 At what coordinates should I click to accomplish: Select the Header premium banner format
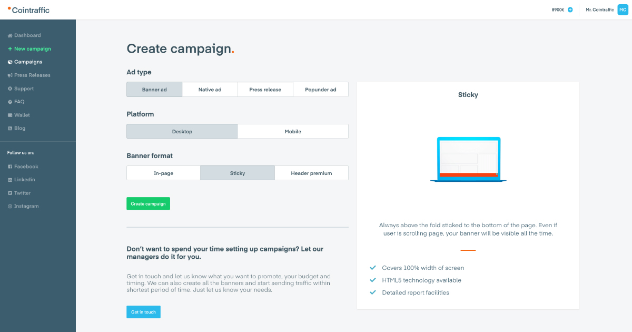[x=311, y=172]
